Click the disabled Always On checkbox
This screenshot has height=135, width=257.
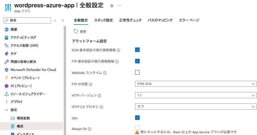137,127
